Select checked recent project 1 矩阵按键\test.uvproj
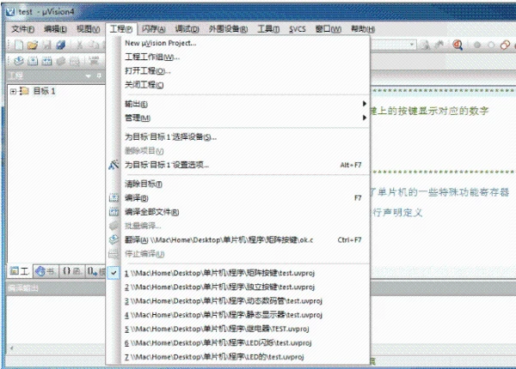The image size is (516, 369). click(x=237, y=273)
